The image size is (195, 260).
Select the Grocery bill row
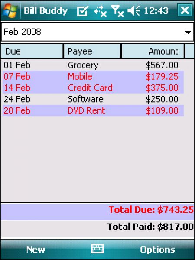(93, 65)
